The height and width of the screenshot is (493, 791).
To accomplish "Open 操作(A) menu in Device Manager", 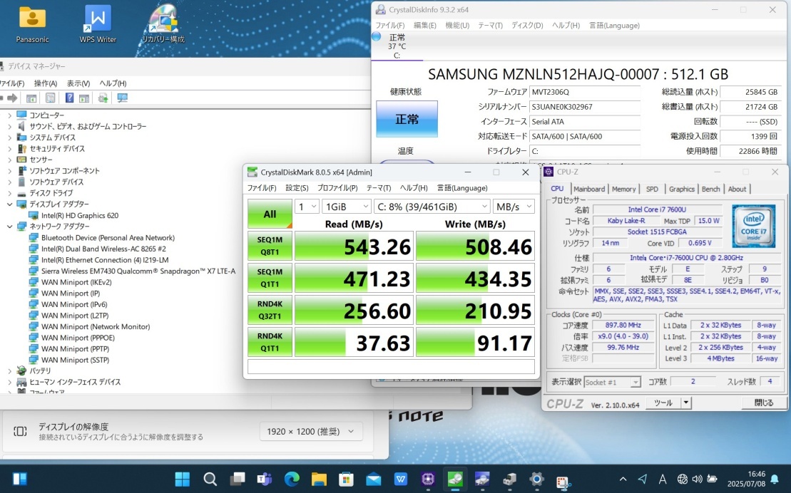I will [46, 83].
